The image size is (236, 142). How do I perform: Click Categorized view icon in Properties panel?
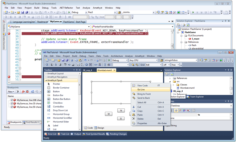176,110
